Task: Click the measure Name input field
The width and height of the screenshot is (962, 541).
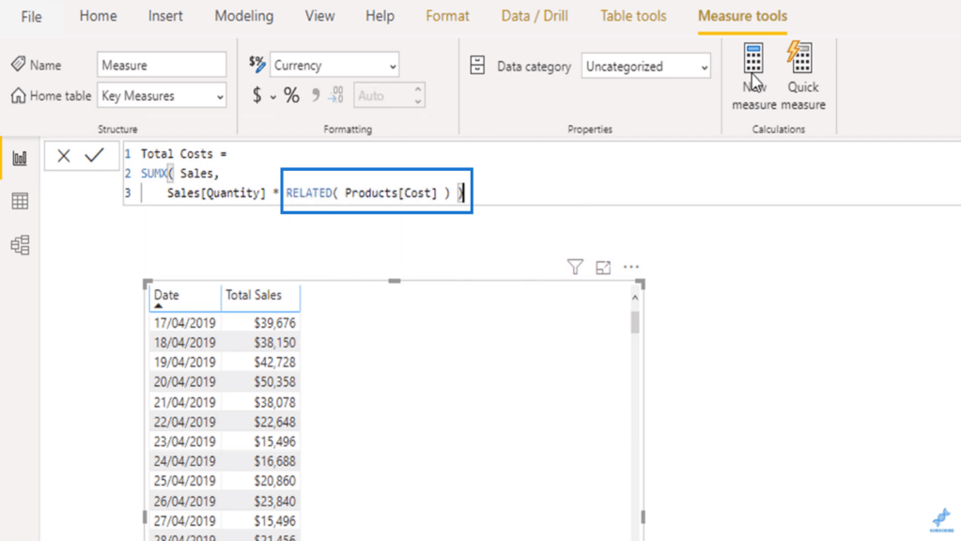Action: (x=162, y=65)
